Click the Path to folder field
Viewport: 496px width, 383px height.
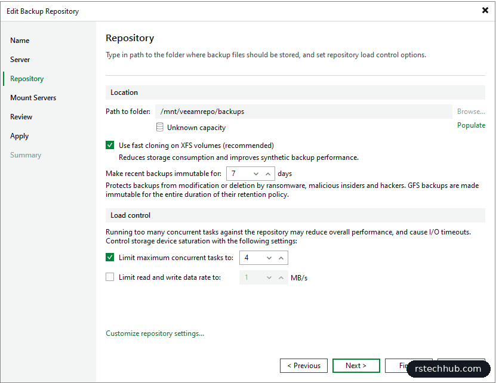point(303,112)
